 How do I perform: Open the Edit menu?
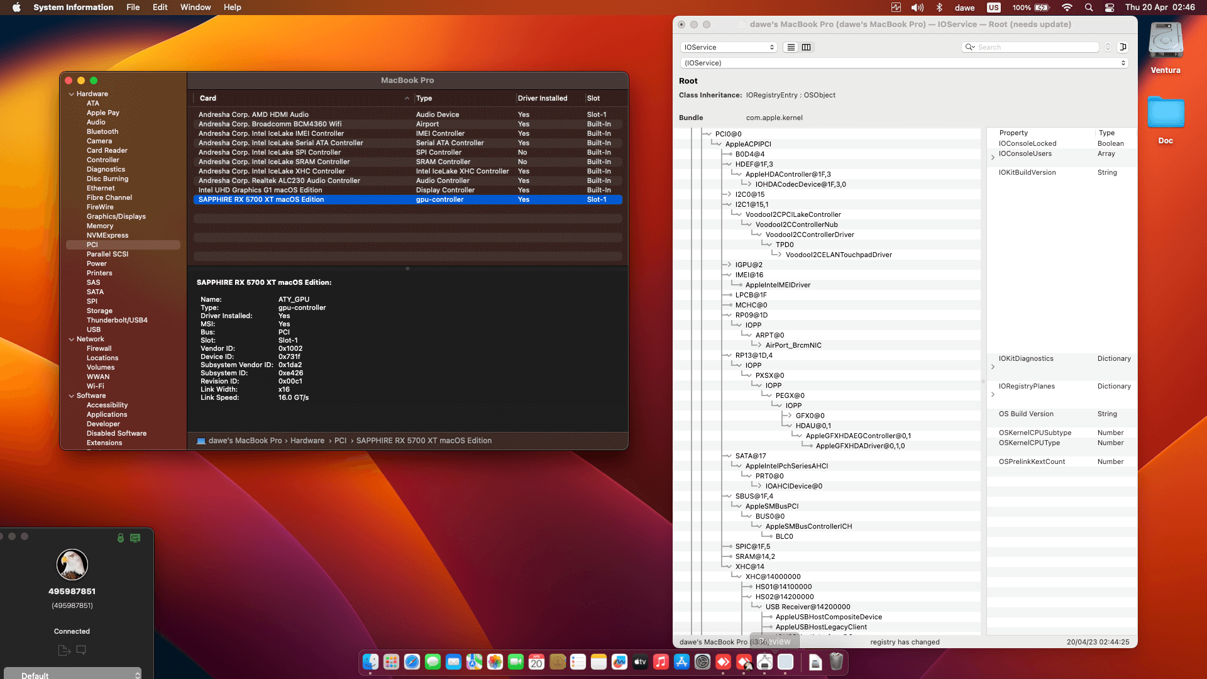(x=160, y=8)
